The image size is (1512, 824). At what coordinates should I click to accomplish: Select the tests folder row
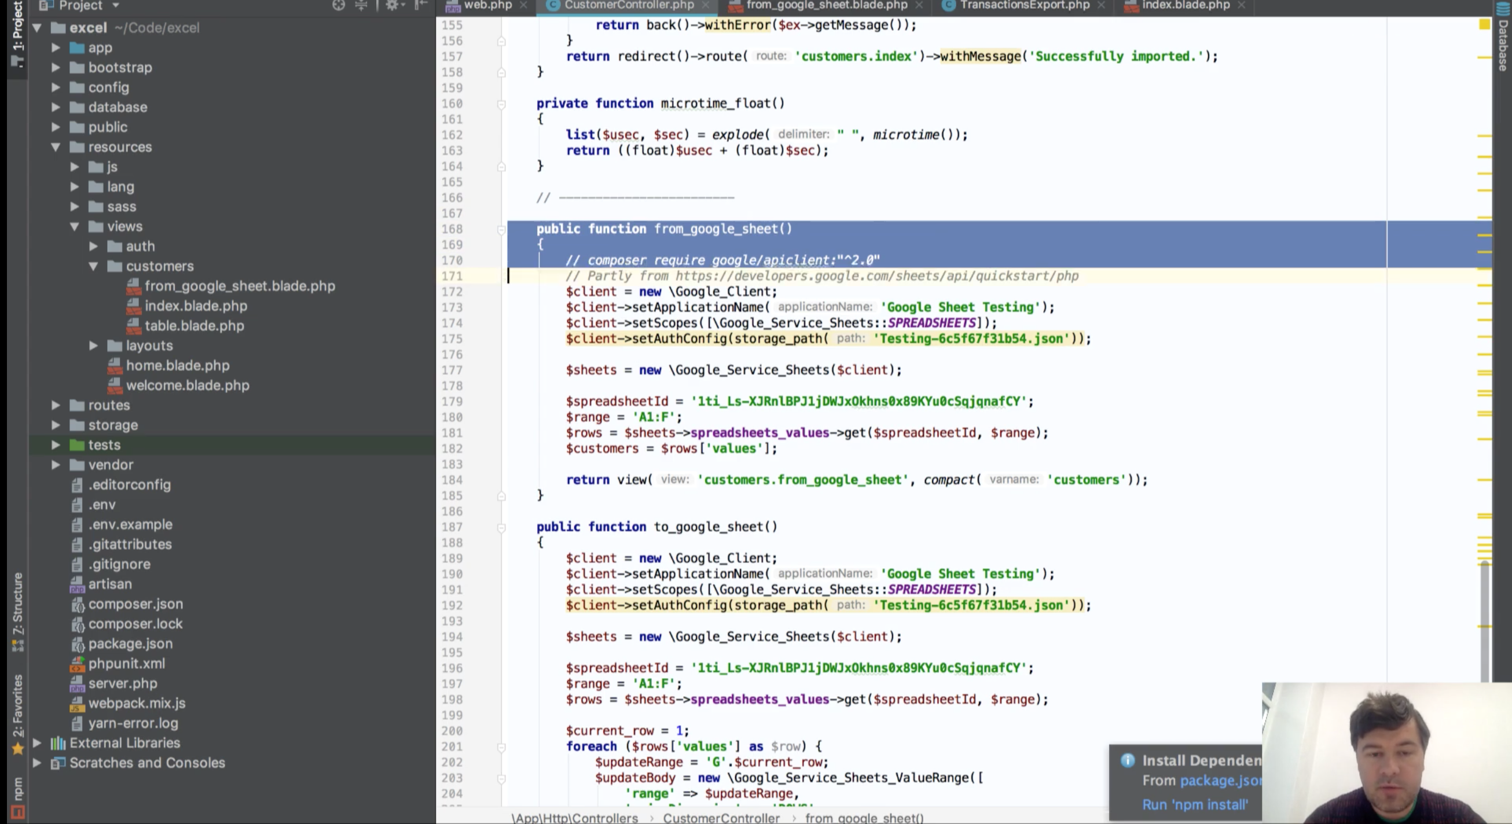[233, 445]
